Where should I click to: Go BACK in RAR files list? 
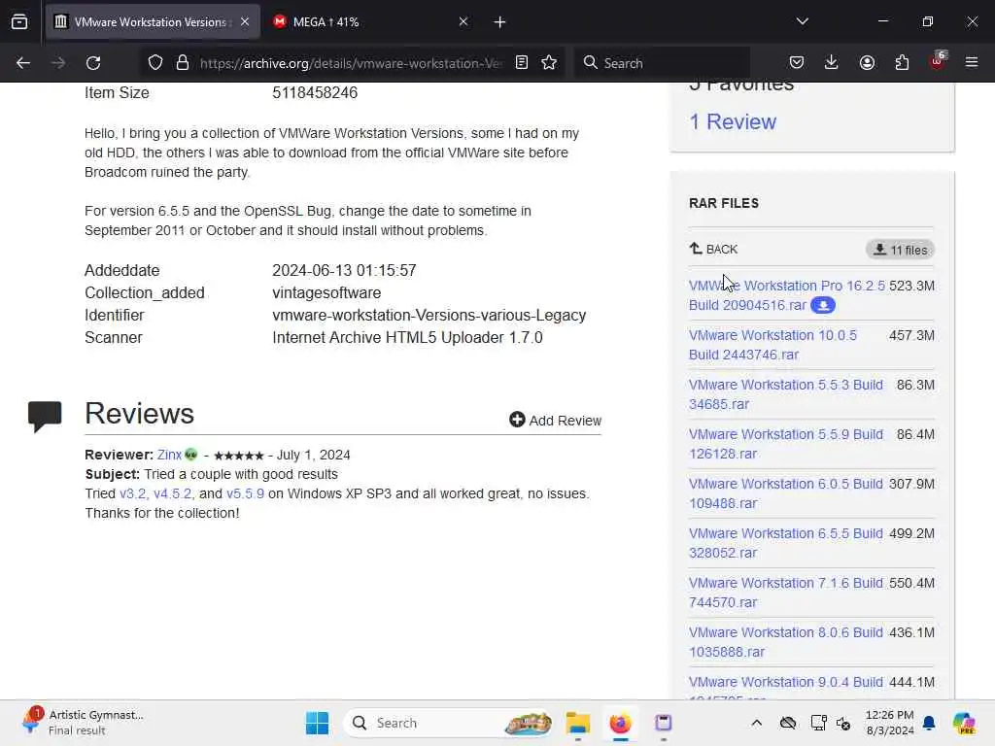[x=713, y=250]
